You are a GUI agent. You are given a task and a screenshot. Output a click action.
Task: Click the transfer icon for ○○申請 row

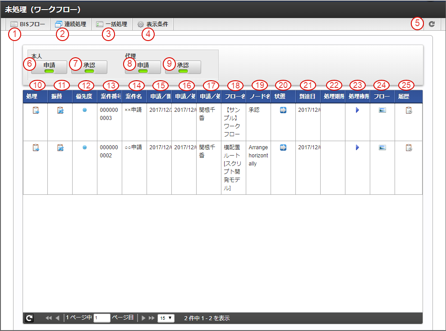pyautogui.click(x=60, y=147)
